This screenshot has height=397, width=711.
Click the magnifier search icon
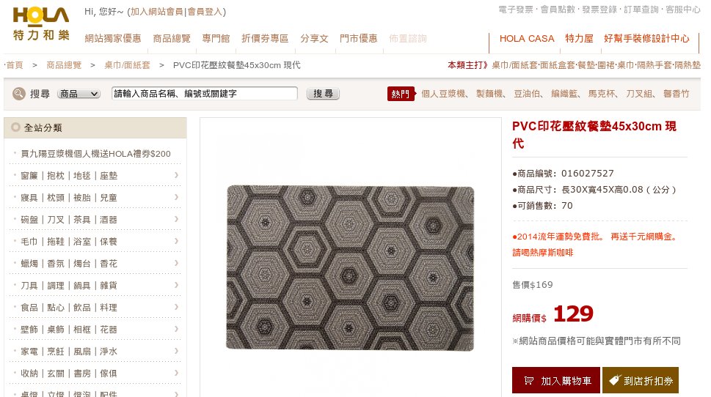point(18,94)
